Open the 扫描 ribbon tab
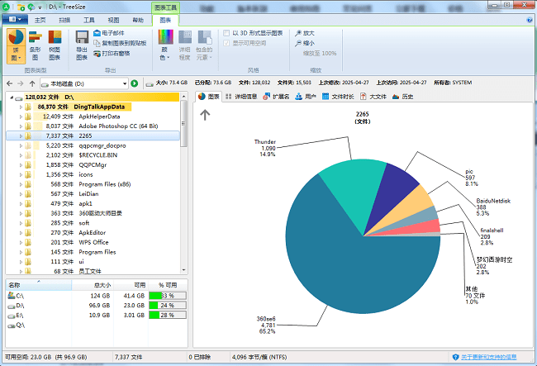Screen dimensions: 537x366 click(64, 19)
